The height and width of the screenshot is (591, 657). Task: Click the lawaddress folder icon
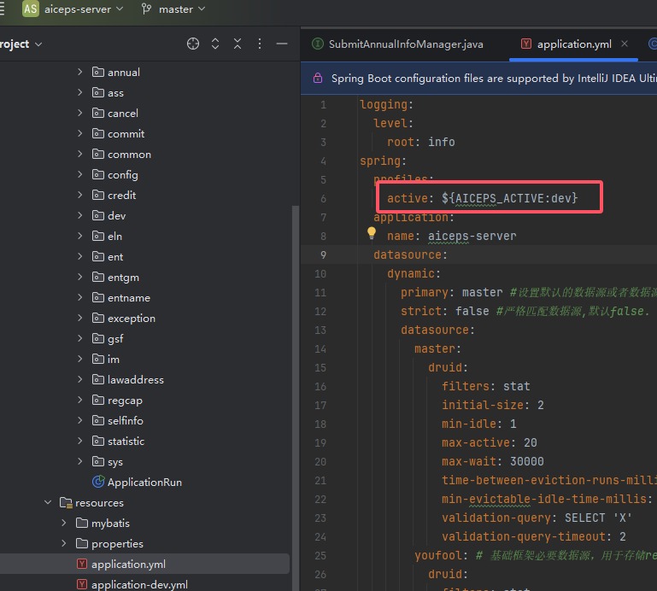98,379
